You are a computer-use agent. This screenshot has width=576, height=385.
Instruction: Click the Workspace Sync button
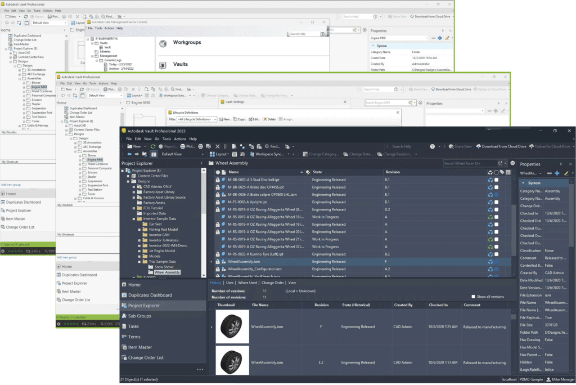(x=271, y=154)
